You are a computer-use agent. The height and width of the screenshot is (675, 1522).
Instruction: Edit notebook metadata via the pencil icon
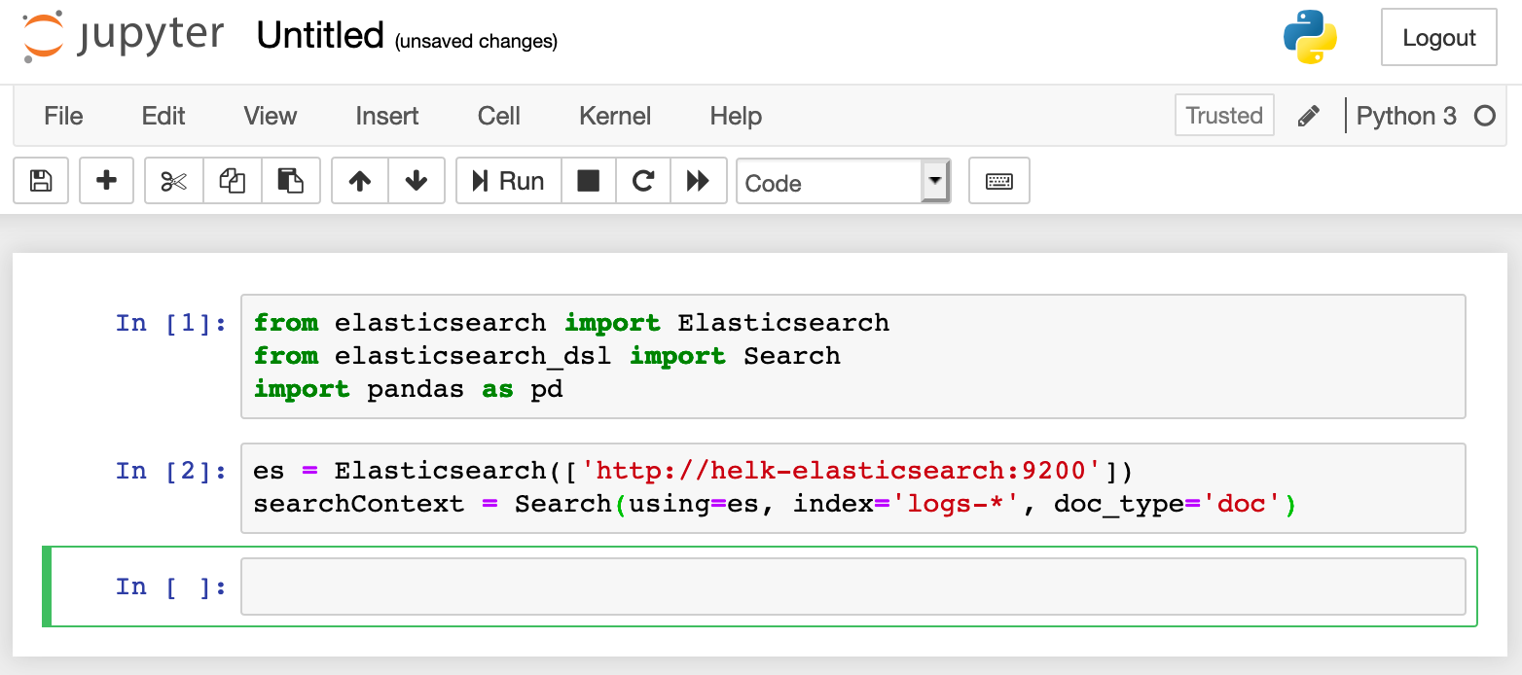(1308, 115)
